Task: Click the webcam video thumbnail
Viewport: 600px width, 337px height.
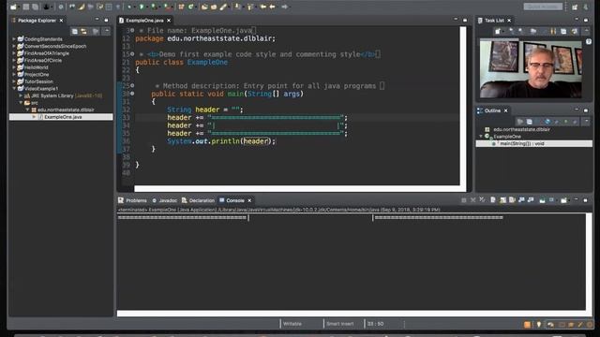Action: point(531,68)
